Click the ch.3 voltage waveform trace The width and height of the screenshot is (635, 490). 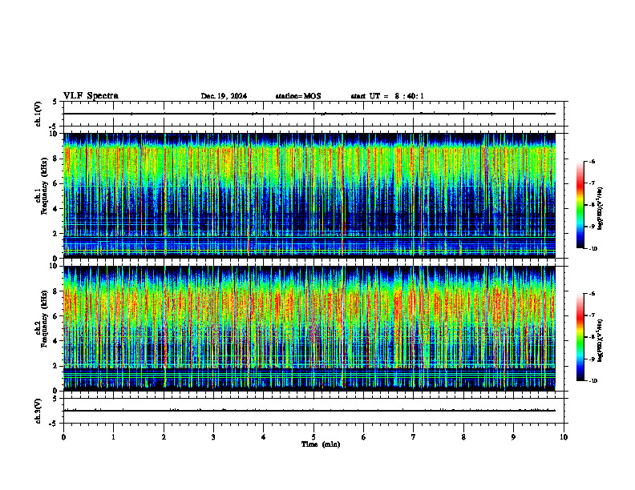(x=309, y=411)
